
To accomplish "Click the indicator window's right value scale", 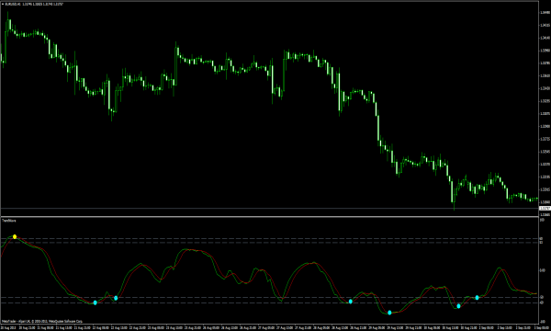I will tap(545, 270).
